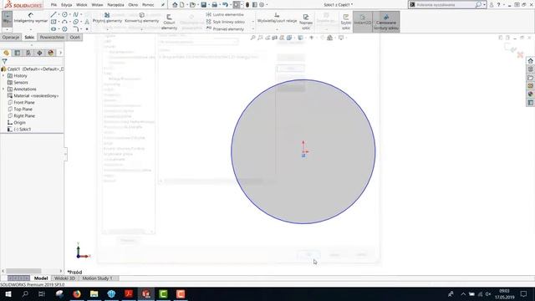Click Odsuń elementy tool
This screenshot has height=301, width=535.
tap(169, 23)
